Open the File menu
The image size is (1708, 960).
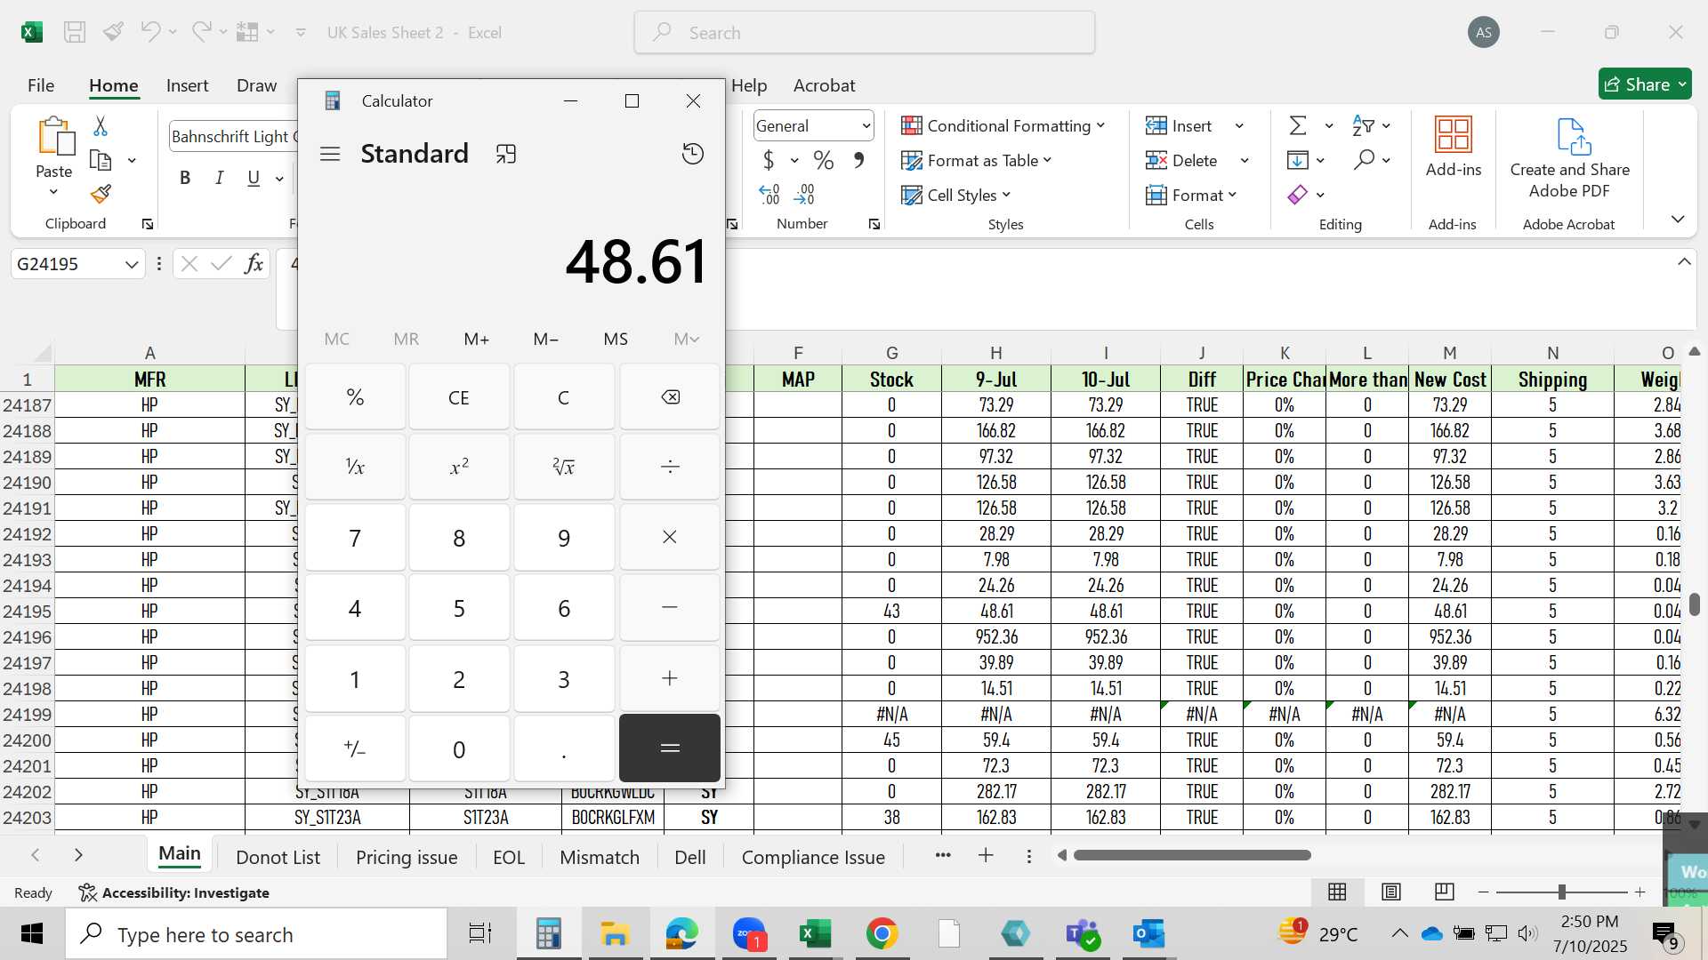click(x=41, y=85)
